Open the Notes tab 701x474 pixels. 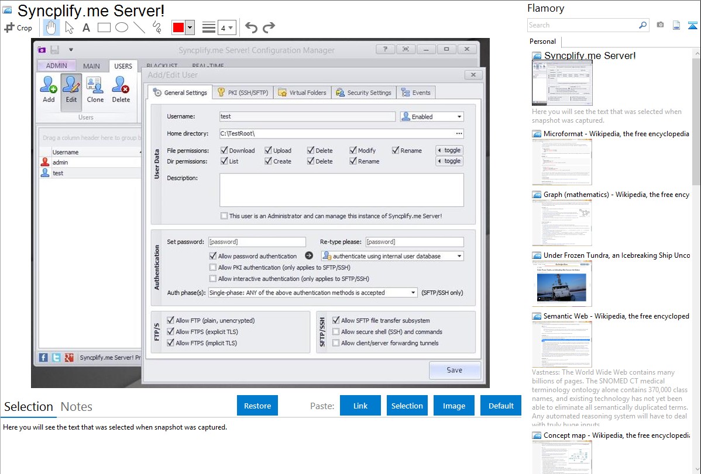77,407
